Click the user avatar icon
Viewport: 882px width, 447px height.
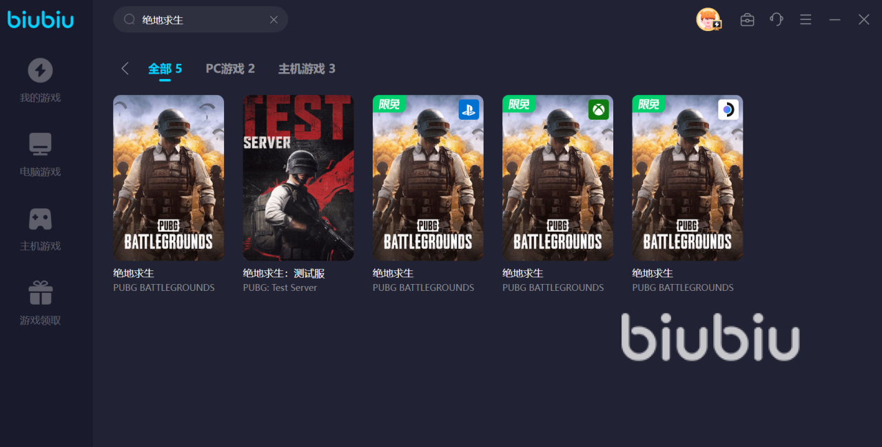click(708, 19)
